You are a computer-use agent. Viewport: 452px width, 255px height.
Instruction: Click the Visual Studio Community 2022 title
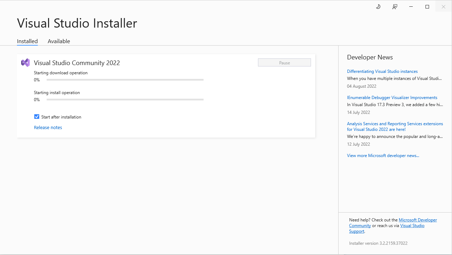coord(77,63)
